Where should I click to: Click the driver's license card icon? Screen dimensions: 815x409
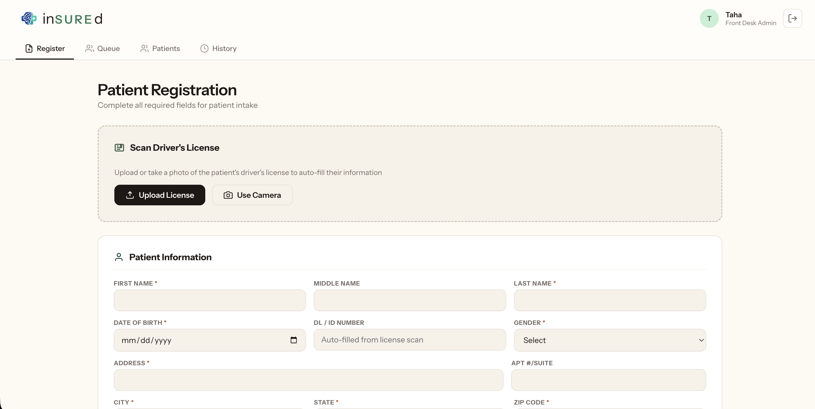119,148
